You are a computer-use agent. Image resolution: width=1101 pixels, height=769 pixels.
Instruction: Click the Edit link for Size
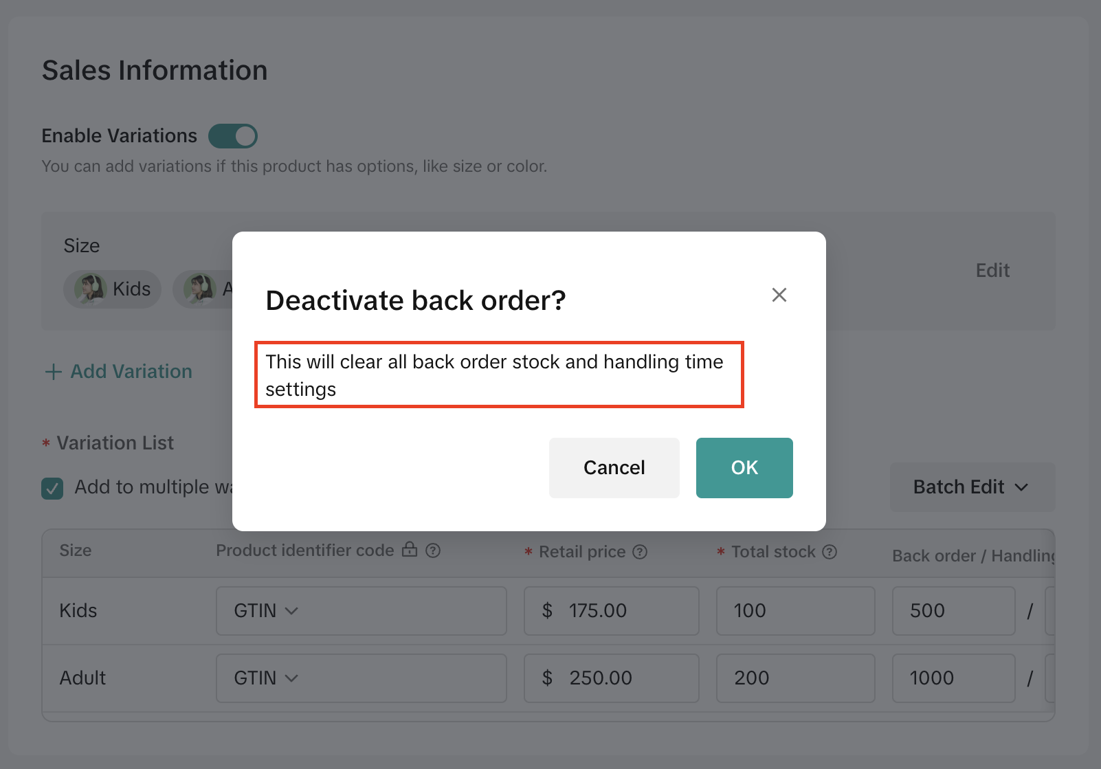992,270
